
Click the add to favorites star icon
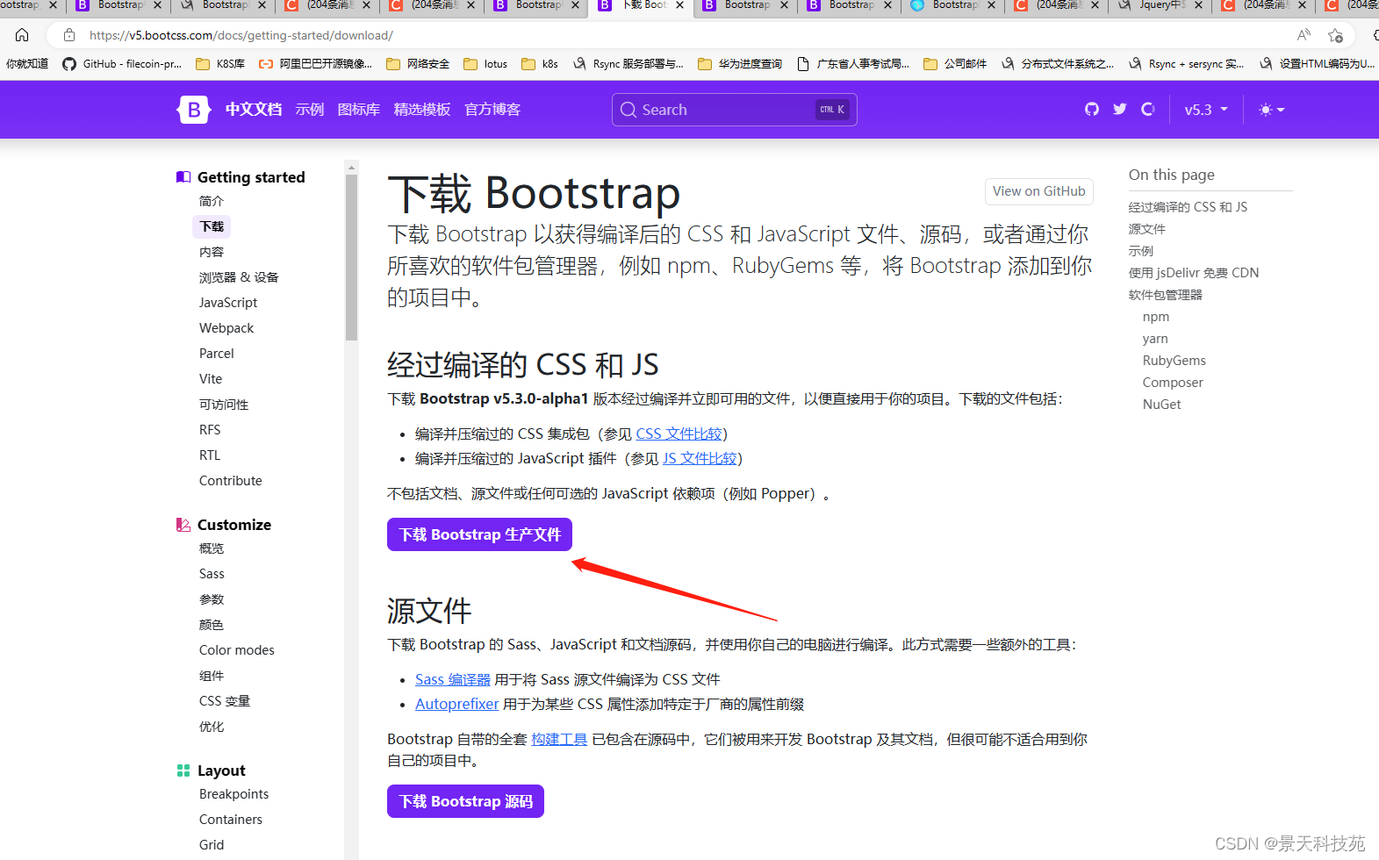pyautogui.click(x=1336, y=35)
